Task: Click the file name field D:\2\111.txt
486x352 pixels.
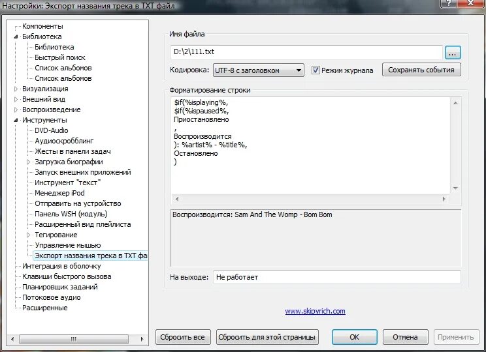Action: (x=306, y=52)
